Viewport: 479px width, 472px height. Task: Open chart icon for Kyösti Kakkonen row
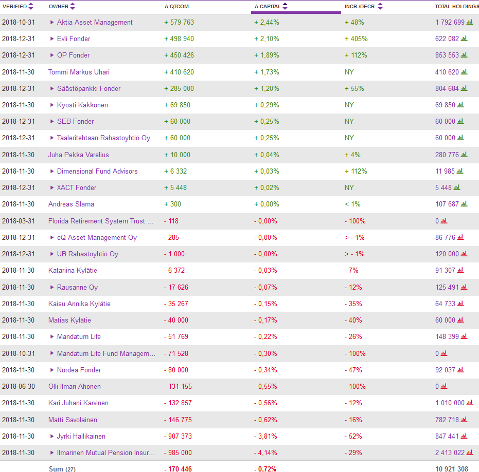coord(460,105)
